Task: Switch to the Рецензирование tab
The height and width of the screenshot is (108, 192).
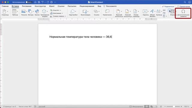Action: click(x=87, y=6)
